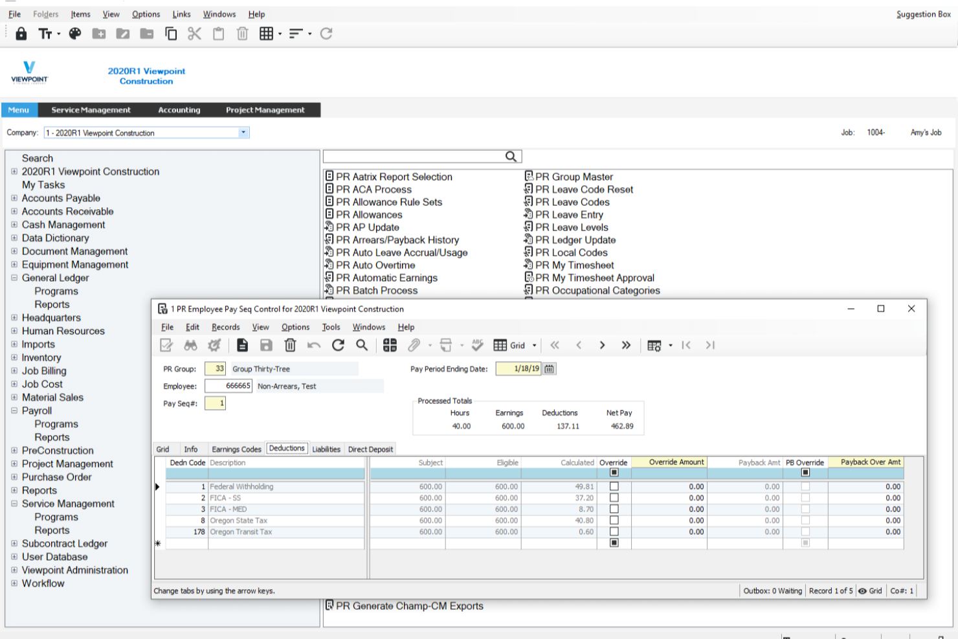958x639 pixels.
Task: Click the save disk icon in Pay Seq Control
Action: (266, 345)
